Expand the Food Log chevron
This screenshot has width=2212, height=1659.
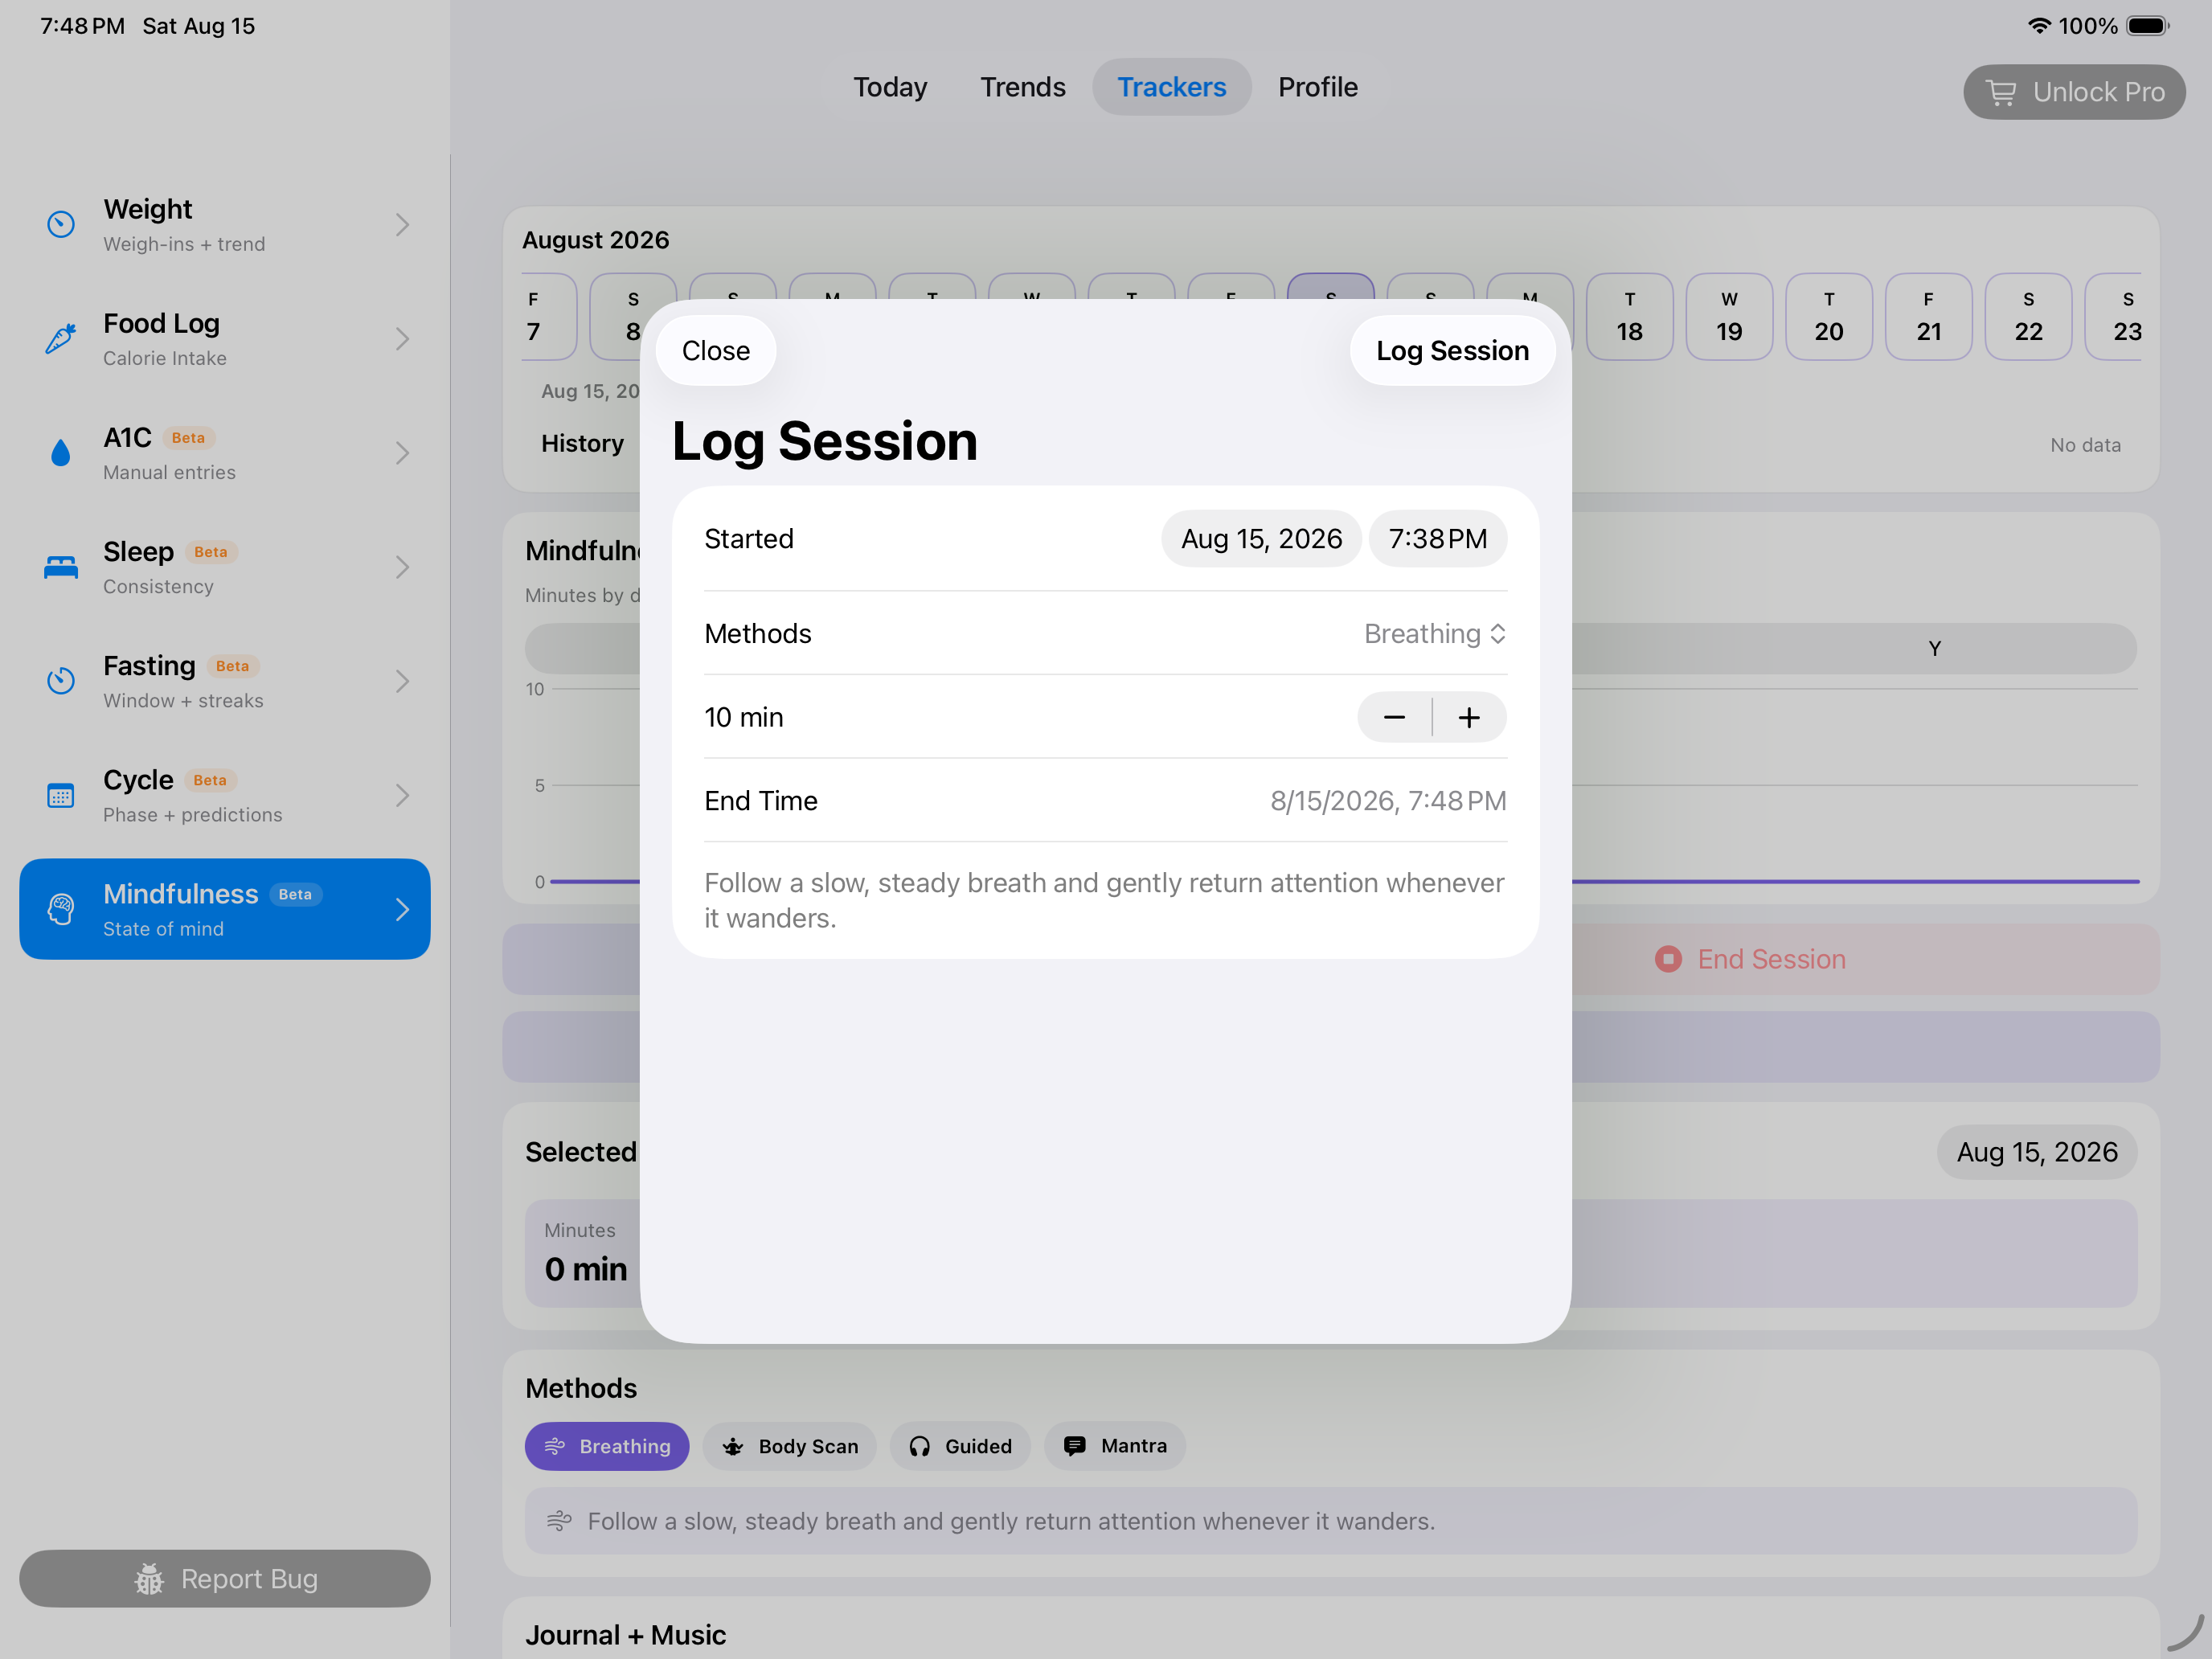point(402,339)
